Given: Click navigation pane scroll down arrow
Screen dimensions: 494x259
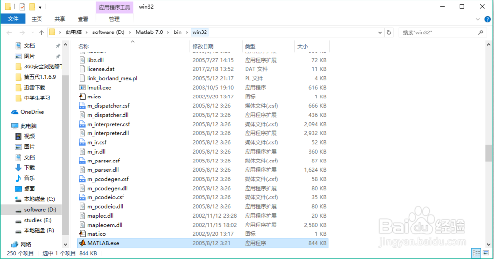Looking at the screenshot, I should point(65,244).
